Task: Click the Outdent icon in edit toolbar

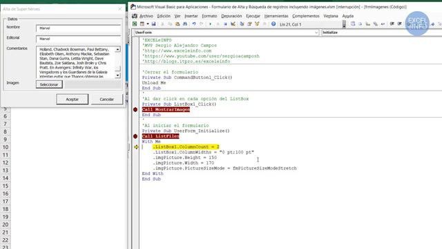Action: pyautogui.click(x=399, y=24)
